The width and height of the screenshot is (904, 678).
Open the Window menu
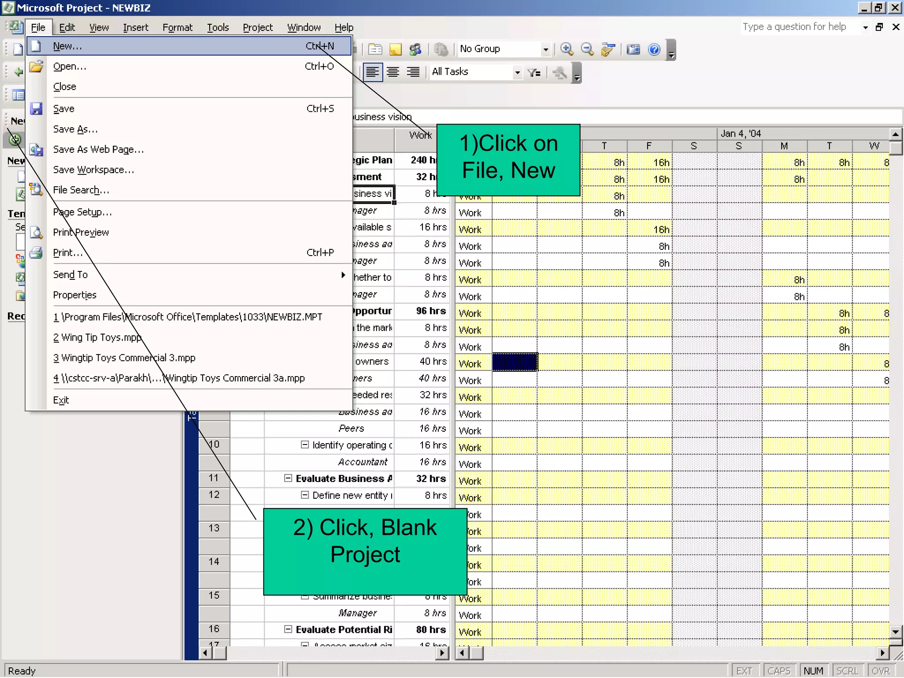304,27
